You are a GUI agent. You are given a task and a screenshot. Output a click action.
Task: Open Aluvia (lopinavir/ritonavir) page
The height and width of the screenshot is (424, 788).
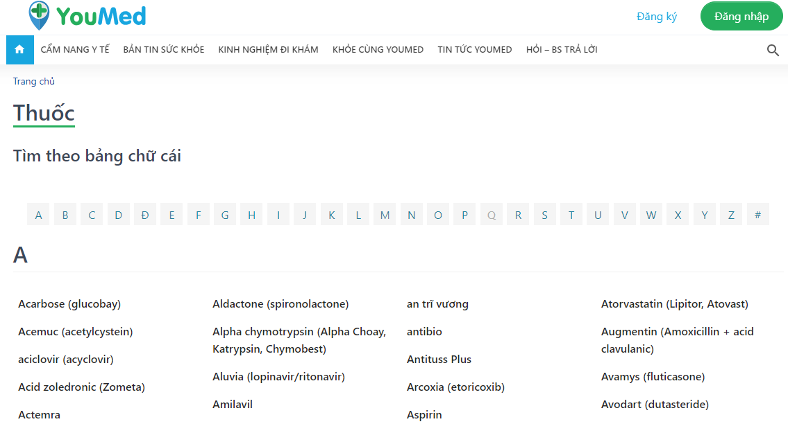(278, 377)
